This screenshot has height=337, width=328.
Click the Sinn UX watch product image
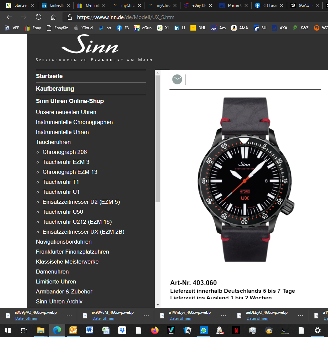(245, 179)
